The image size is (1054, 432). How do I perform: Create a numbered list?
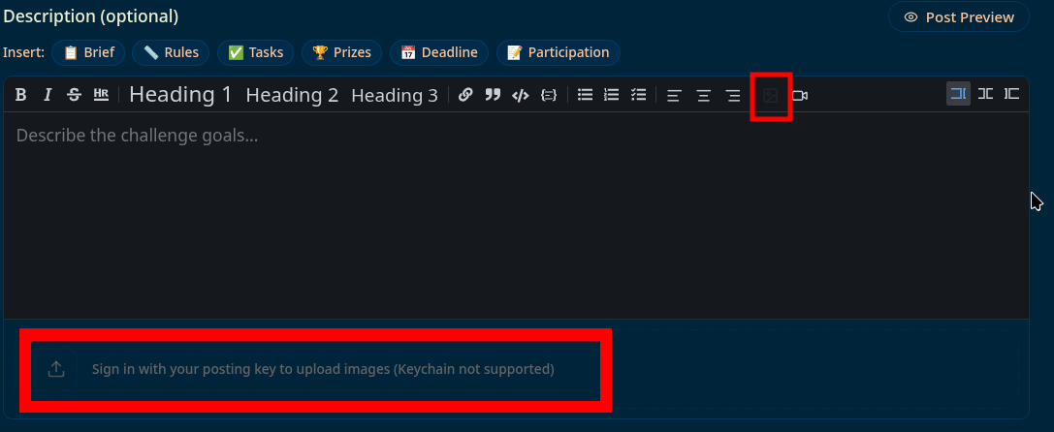pyautogui.click(x=611, y=95)
